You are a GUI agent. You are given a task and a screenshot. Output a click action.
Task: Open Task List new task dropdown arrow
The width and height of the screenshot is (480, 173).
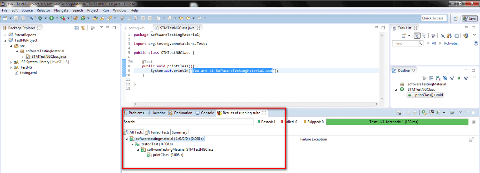point(409,35)
